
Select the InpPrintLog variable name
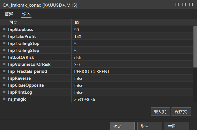coord(20,92)
